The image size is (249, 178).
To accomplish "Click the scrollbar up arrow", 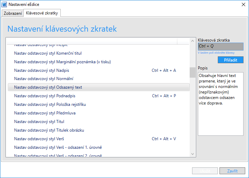I will click(x=192, y=41).
